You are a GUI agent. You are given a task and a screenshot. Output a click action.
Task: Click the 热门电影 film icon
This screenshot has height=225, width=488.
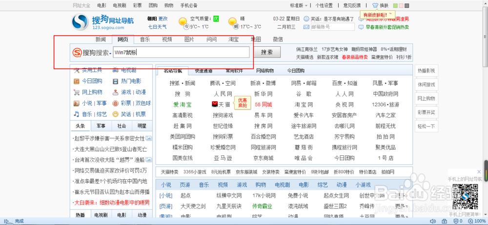click(116, 81)
